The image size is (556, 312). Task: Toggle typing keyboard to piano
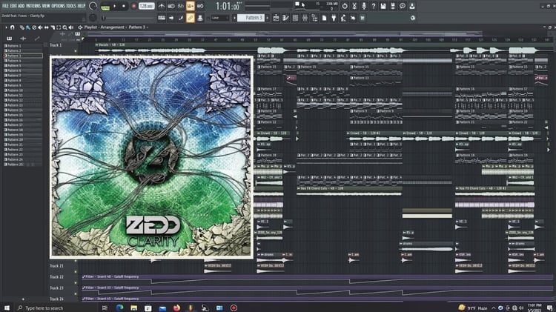162,18
